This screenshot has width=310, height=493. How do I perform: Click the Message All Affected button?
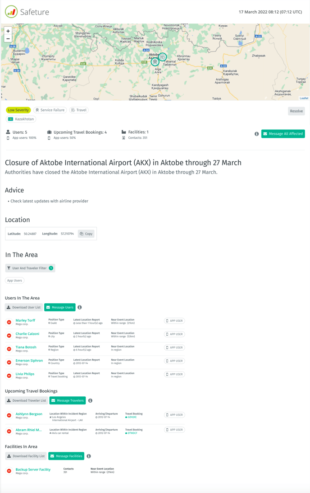(283, 134)
